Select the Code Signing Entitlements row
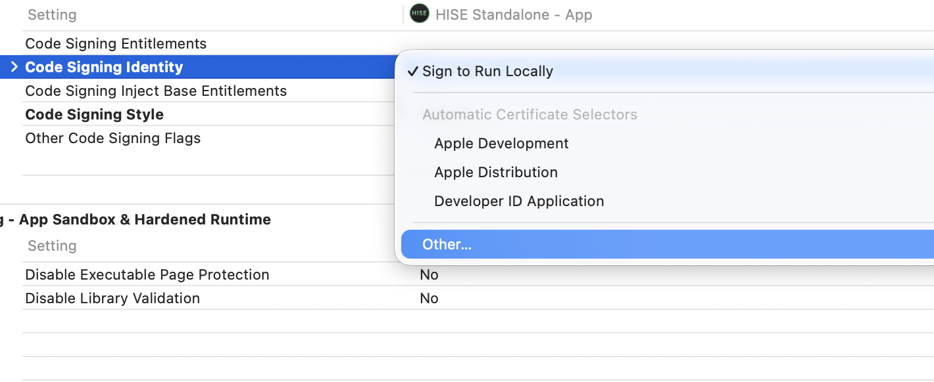The image size is (934, 382). pos(116,43)
